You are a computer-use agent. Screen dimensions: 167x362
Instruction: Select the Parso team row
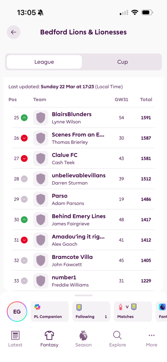pos(83,199)
